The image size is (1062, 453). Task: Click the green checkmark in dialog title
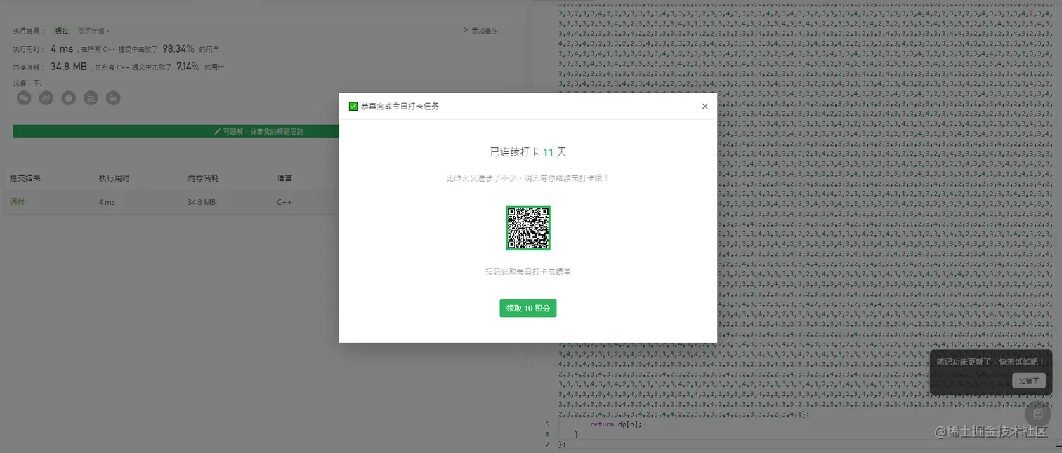click(x=353, y=107)
